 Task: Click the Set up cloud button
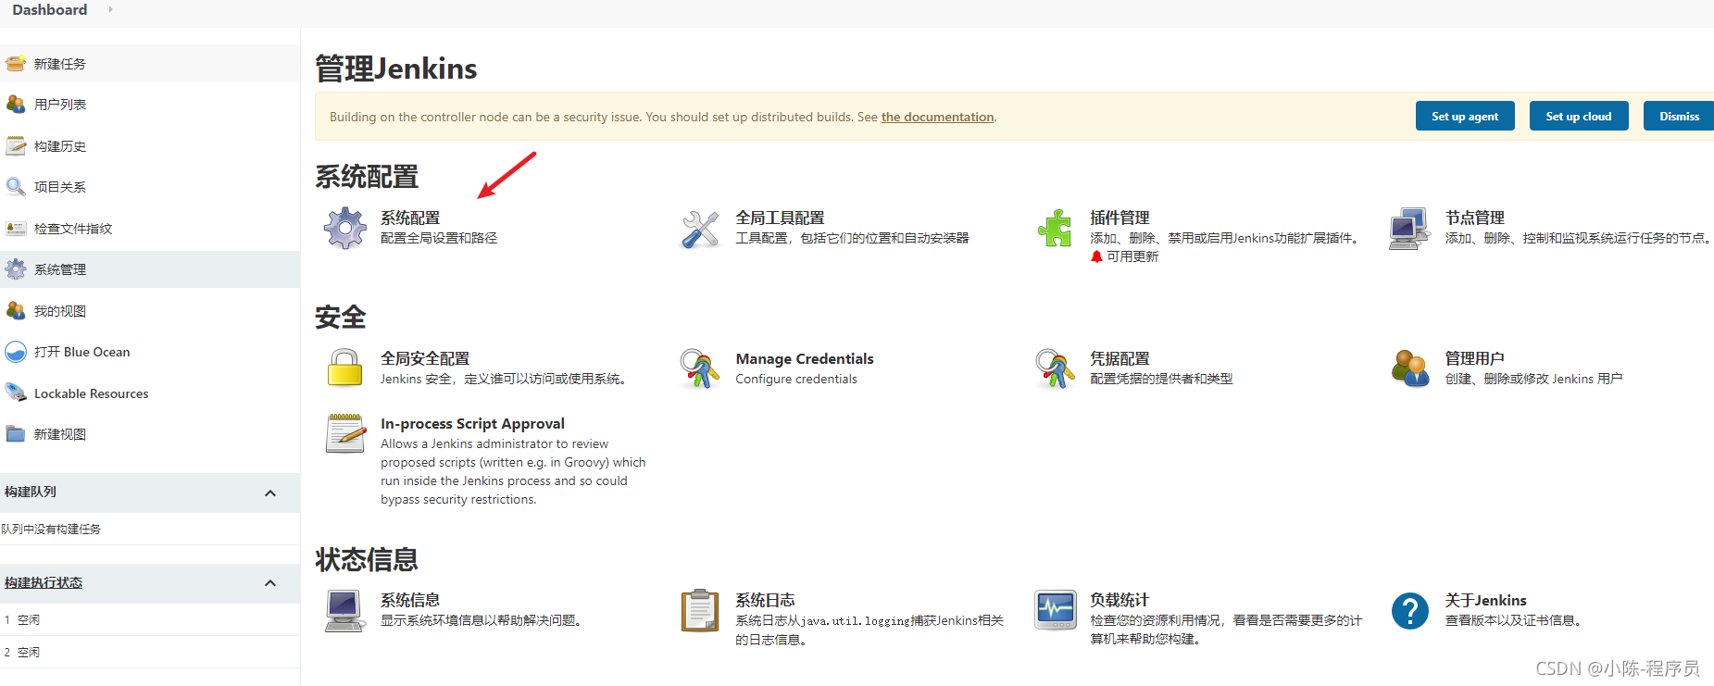pyautogui.click(x=1579, y=116)
